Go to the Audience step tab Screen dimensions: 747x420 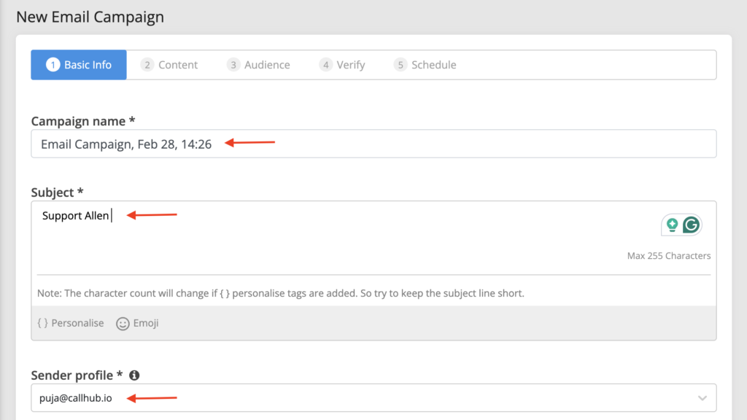click(x=258, y=65)
